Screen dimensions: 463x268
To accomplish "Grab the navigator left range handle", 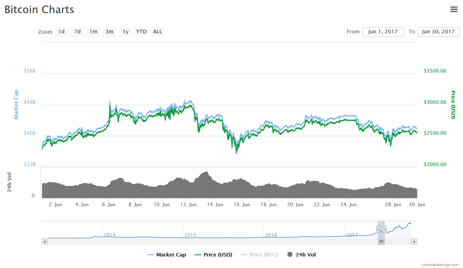I will tap(378, 229).
